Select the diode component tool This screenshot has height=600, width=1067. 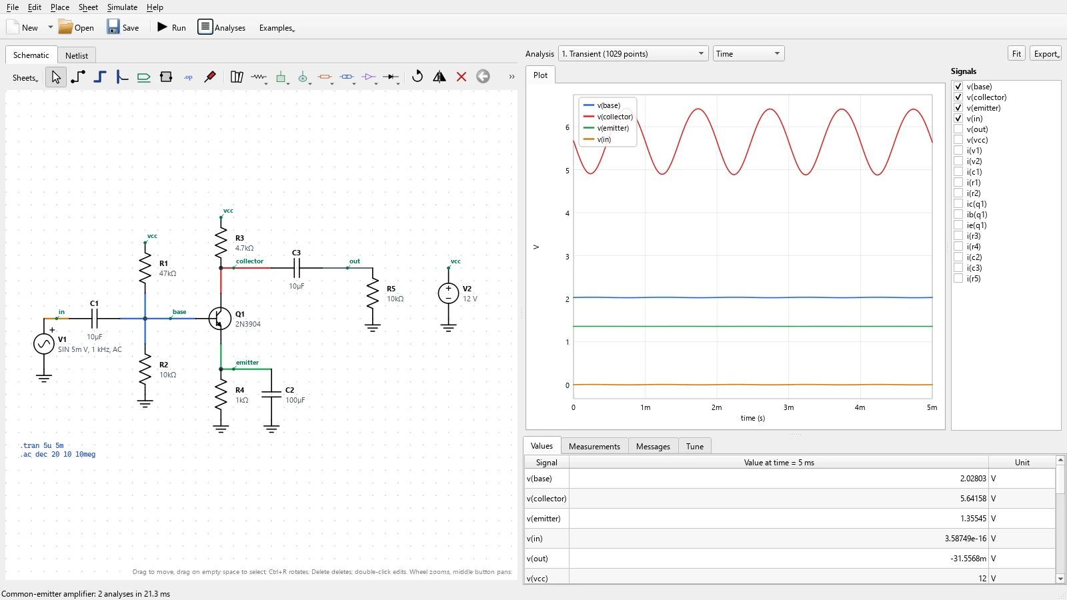tap(391, 77)
